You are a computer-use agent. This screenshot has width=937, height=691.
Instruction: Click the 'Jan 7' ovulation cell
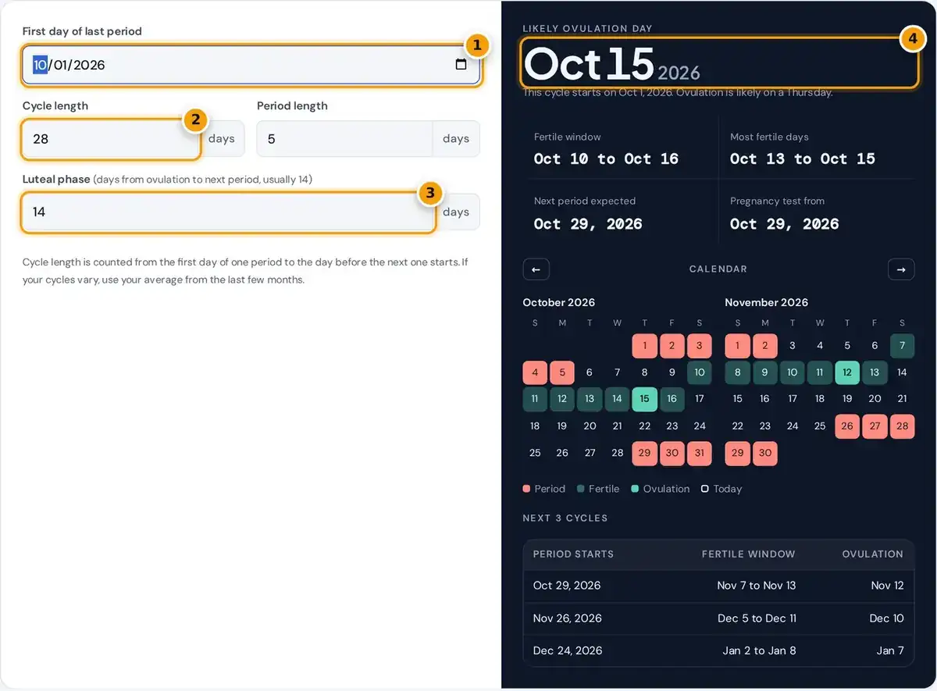(890, 650)
